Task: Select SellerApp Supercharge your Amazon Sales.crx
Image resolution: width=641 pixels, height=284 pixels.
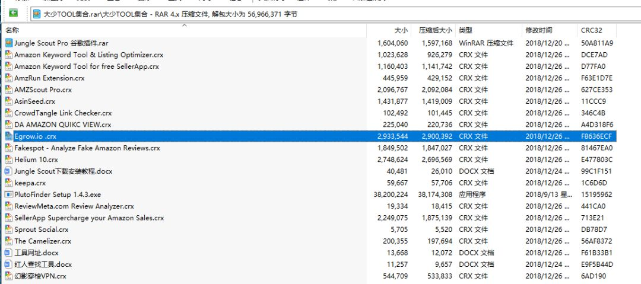Action: pos(89,218)
